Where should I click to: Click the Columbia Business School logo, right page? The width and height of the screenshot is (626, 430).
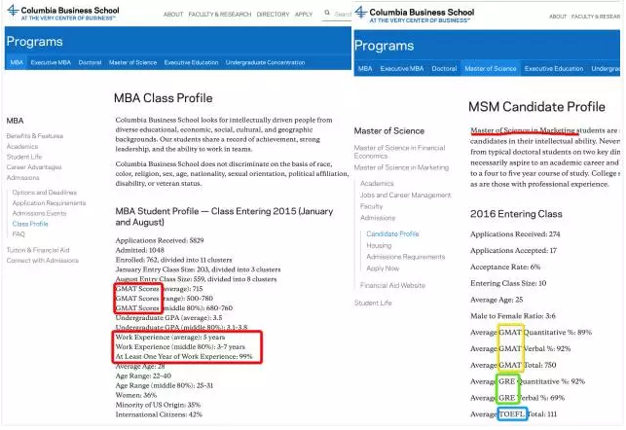[x=415, y=15]
